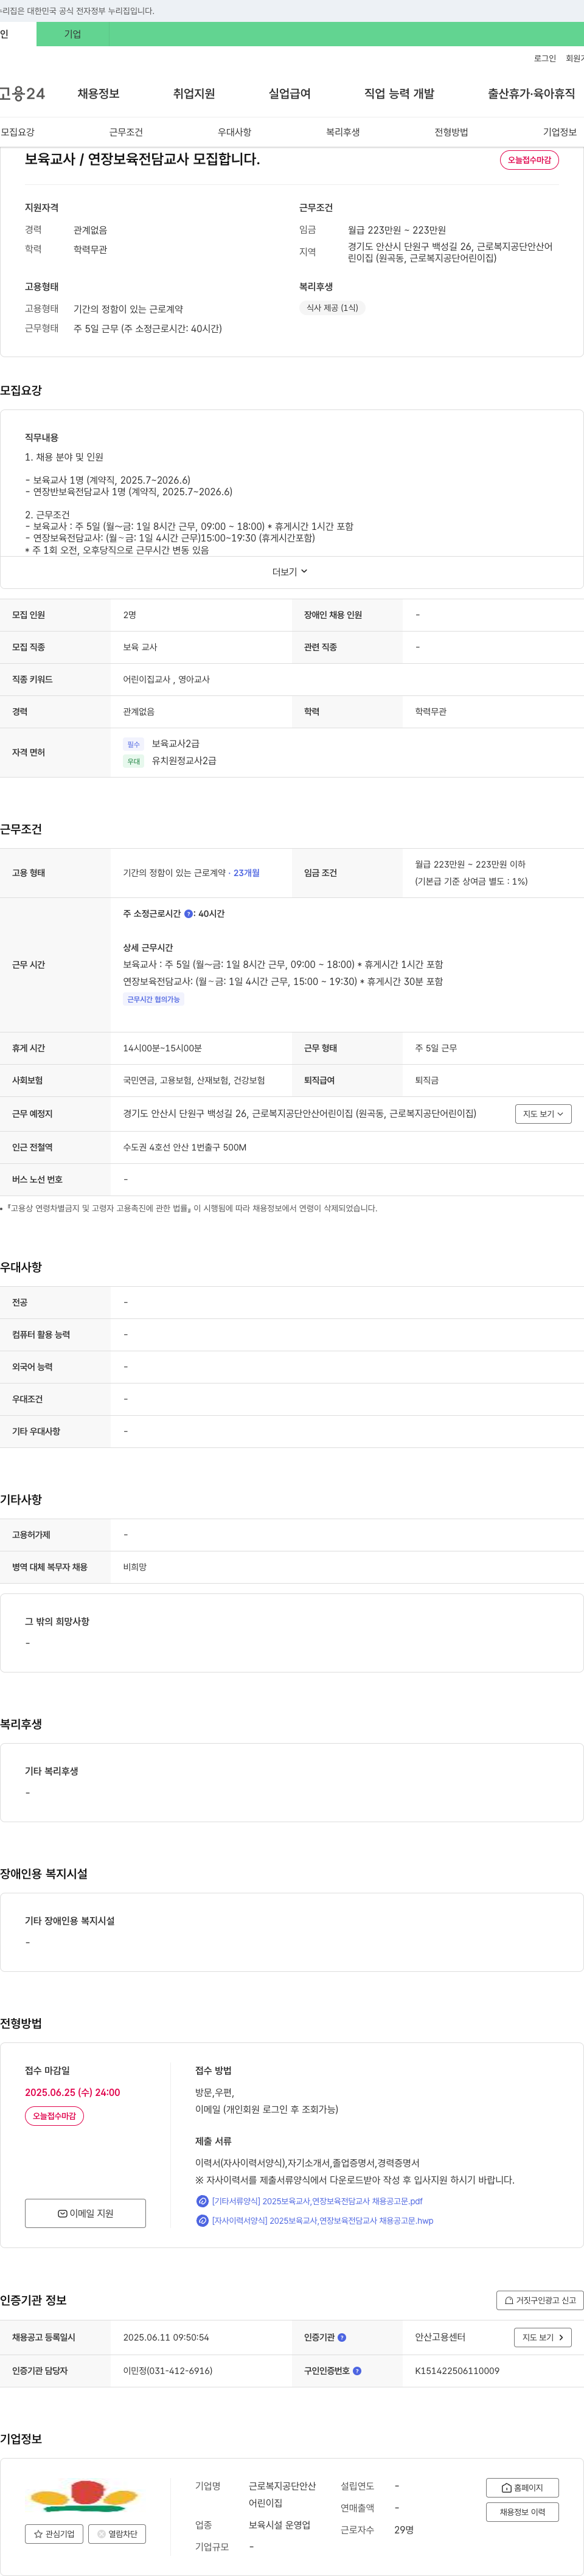Jump to 우대사항 section tab
Image resolution: width=584 pixels, height=2576 pixels.
(x=234, y=132)
